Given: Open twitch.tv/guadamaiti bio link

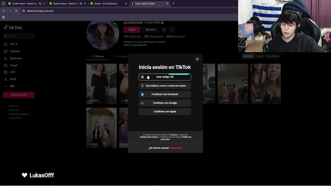Looking at the screenshot, I should point(135,45).
